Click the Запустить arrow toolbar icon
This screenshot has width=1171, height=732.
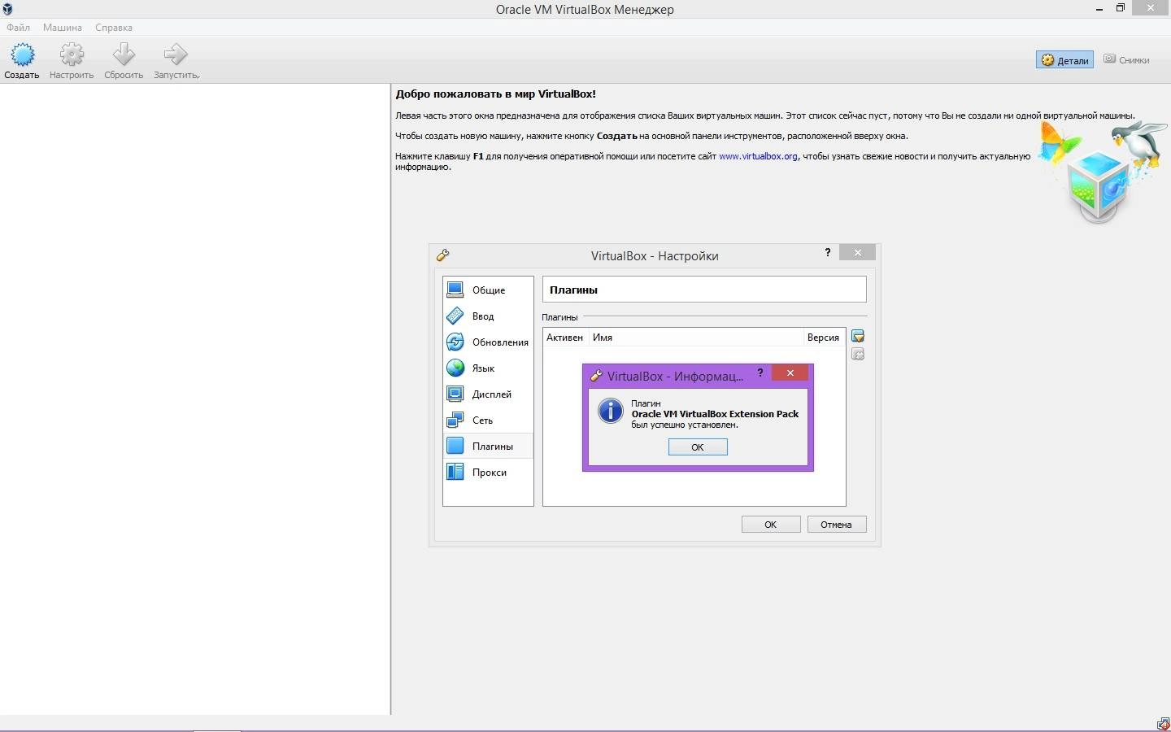[176, 54]
